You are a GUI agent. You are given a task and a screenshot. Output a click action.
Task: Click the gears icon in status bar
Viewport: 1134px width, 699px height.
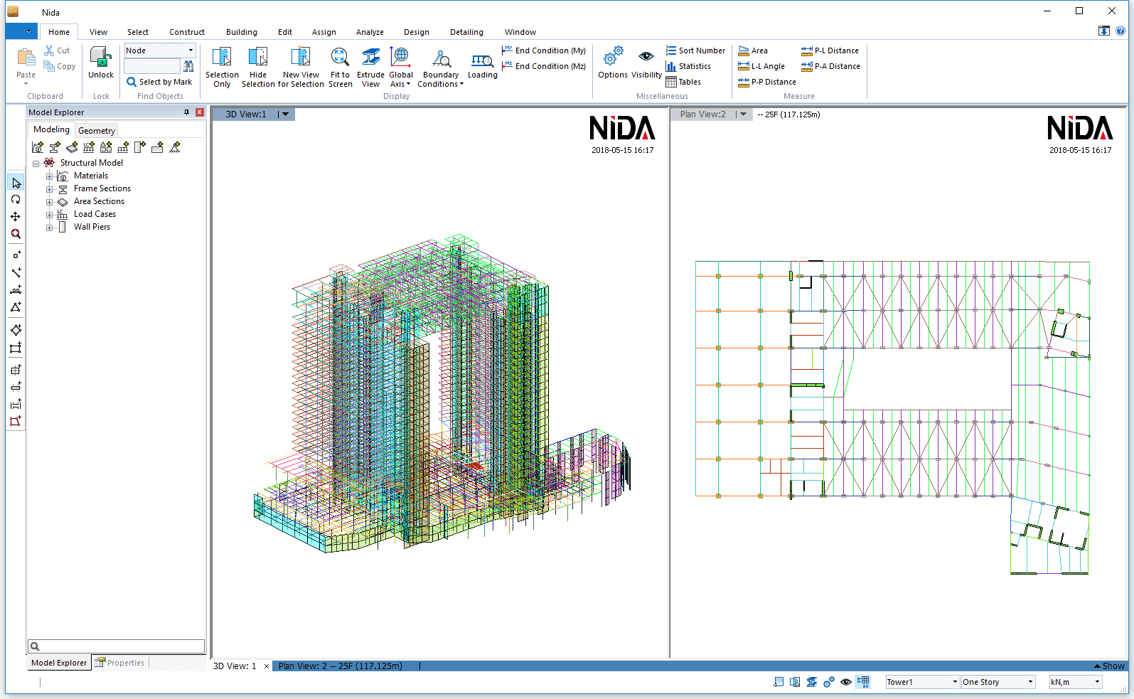[829, 682]
